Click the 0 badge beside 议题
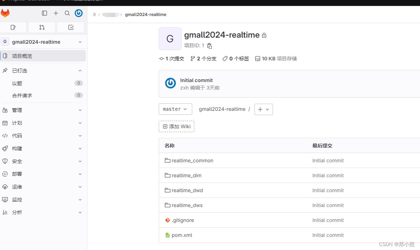420x250 pixels. click(x=78, y=83)
